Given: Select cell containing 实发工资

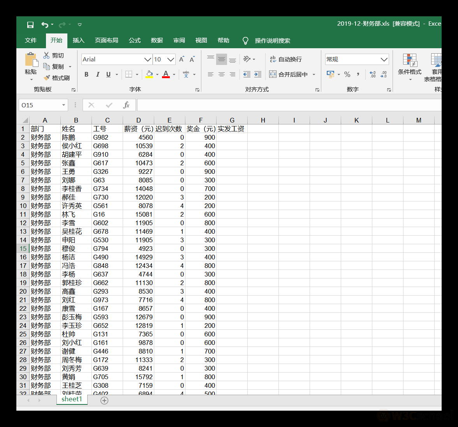Looking at the screenshot, I should pyautogui.click(x=232, y=129).
